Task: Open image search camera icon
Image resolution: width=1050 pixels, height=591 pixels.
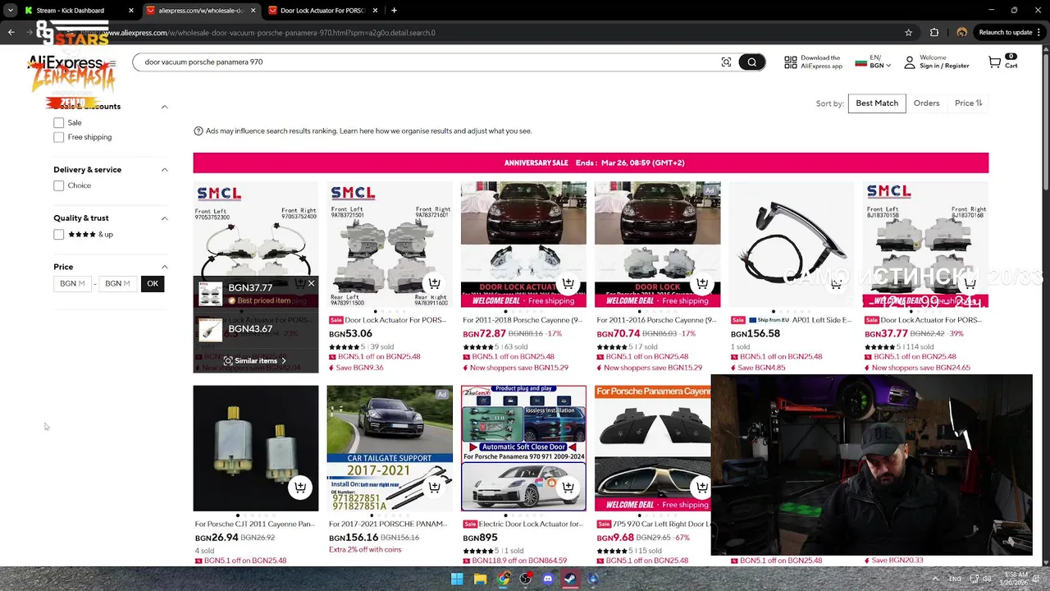Action: pyautogui.click(x=726, y=62)
